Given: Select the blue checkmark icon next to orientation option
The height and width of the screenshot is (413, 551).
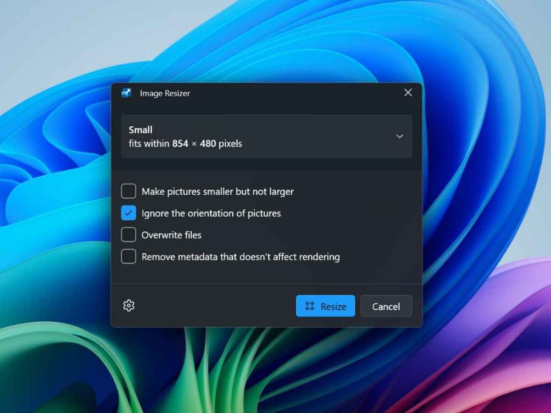Looking at the screenshot, I should click(x=128, y=213).
